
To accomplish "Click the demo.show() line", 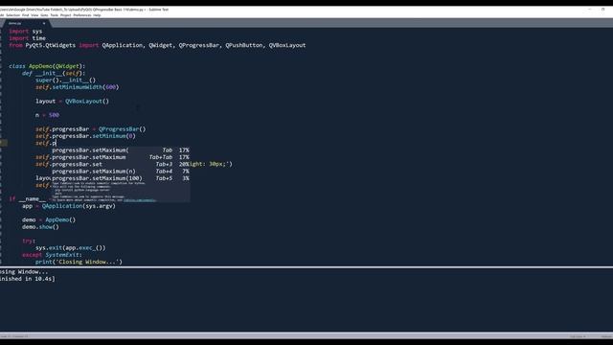I will click(40, 227).
